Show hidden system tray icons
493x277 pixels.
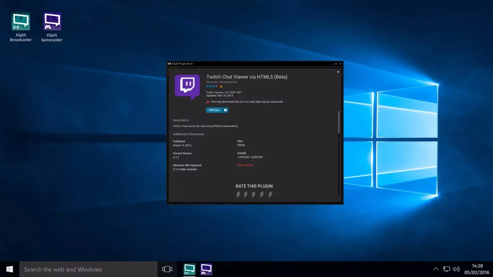coord(436,269)
